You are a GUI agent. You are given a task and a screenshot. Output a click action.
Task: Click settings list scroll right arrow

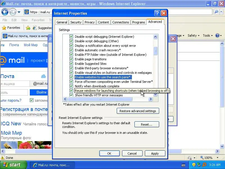(150, 99)
